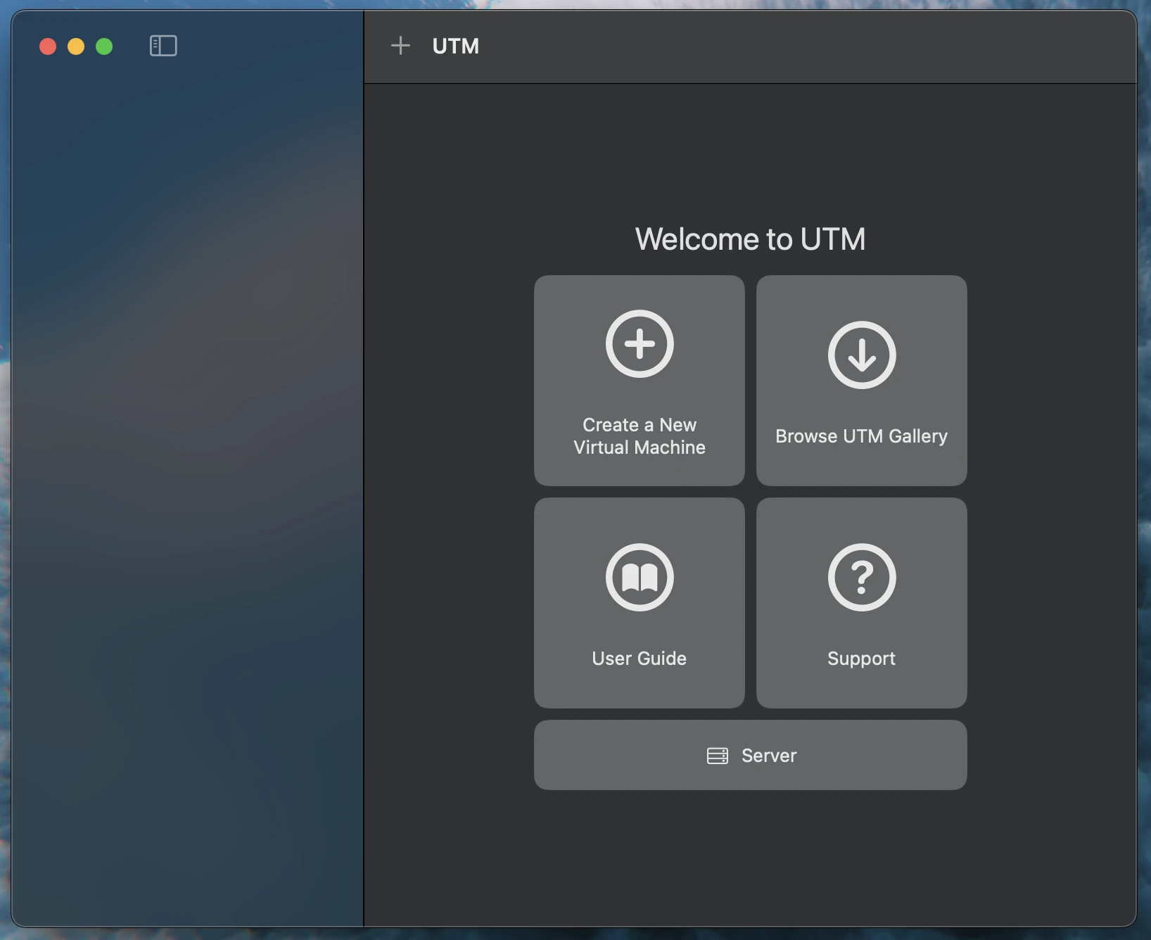Open the Support card
This screenshot has width=1151, height=940.
click(x=861, y=602)
